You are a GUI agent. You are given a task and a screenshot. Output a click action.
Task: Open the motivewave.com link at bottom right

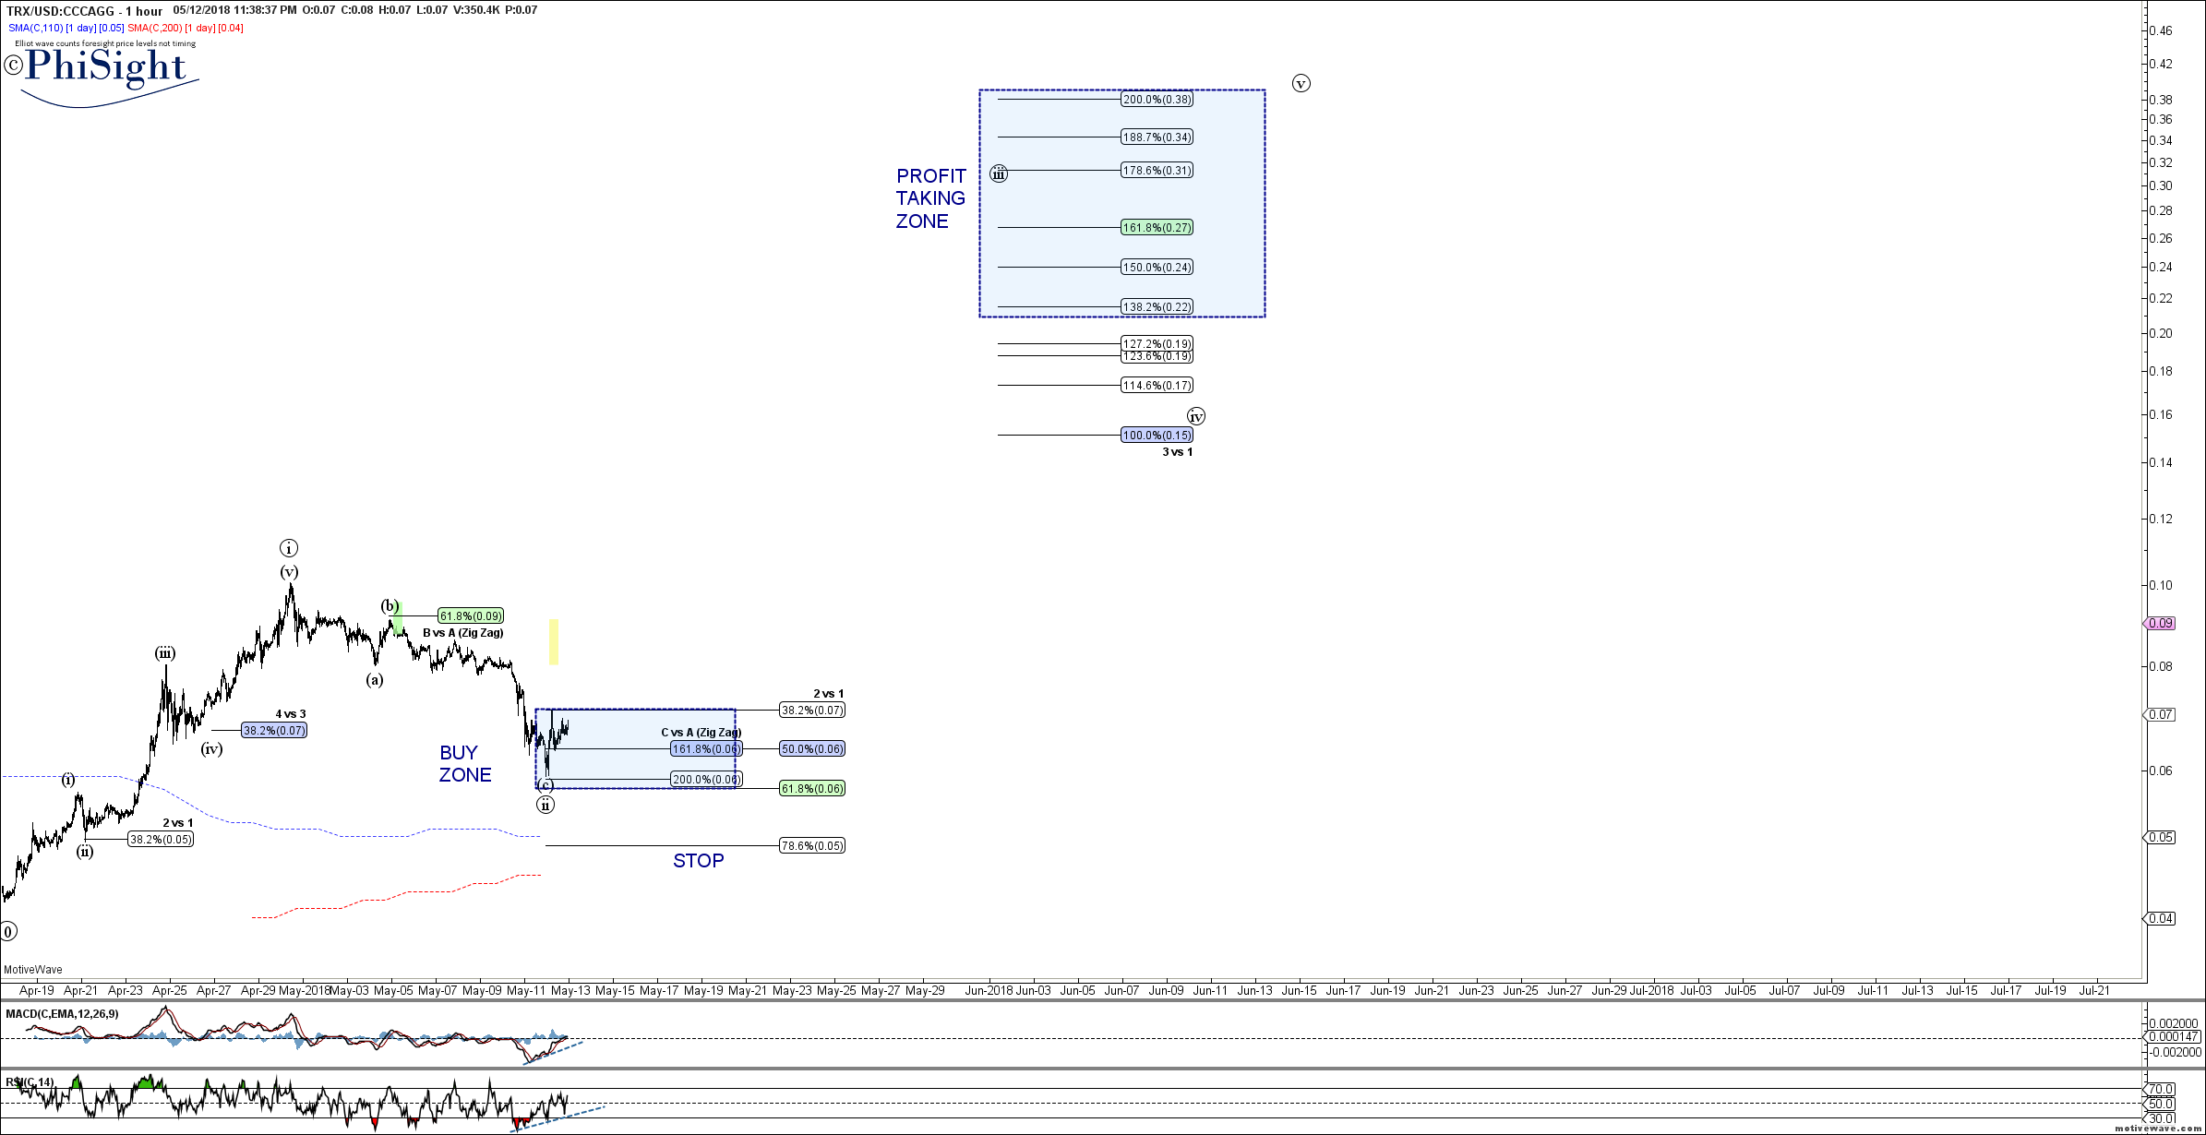[x=2158, y=1129]
